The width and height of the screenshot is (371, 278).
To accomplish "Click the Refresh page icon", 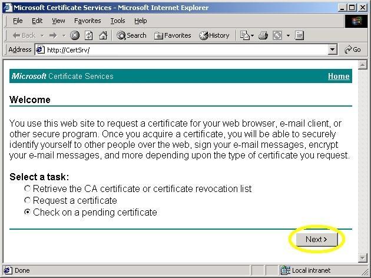I will (x=89, y=36).
